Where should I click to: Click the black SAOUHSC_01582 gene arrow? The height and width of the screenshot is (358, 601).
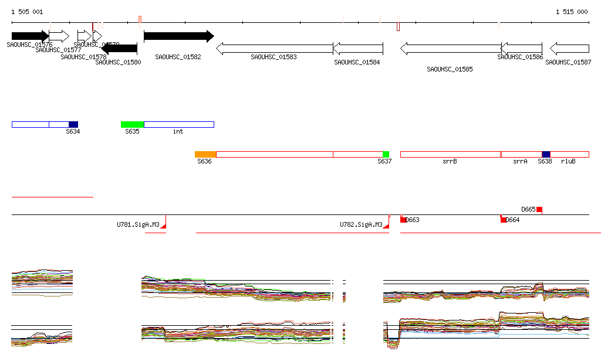pyautogui.click(x=179, y=36)
